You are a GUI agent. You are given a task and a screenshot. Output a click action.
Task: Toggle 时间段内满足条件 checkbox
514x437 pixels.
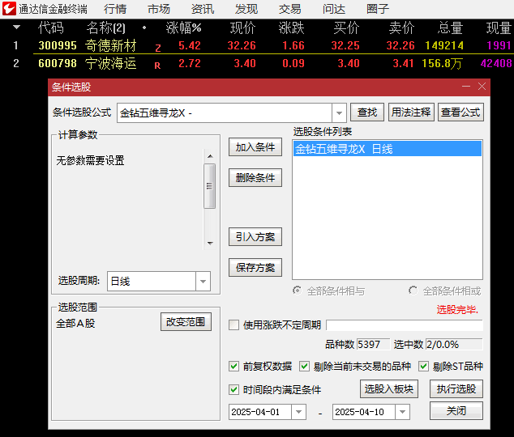tap(233, 389)
